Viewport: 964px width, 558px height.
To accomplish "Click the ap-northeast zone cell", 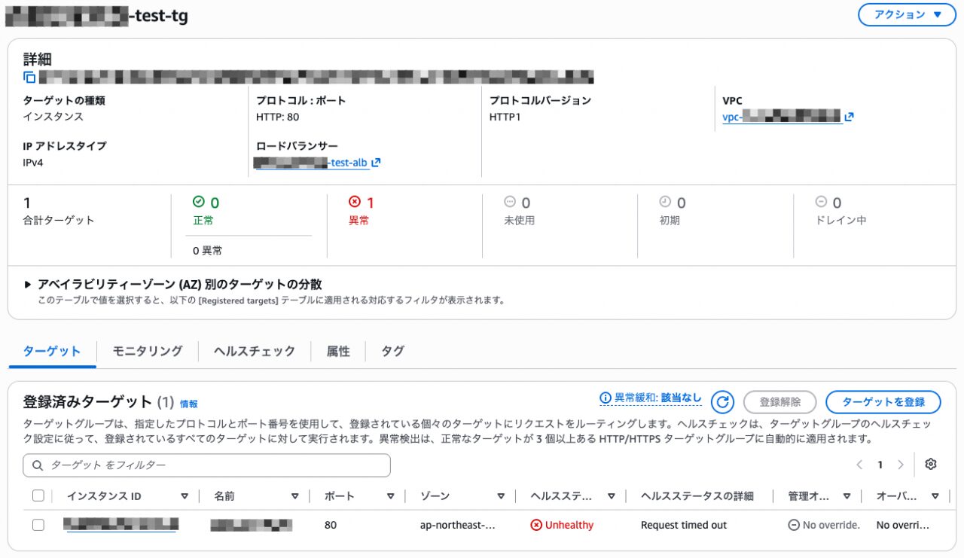I will [458, 525].
